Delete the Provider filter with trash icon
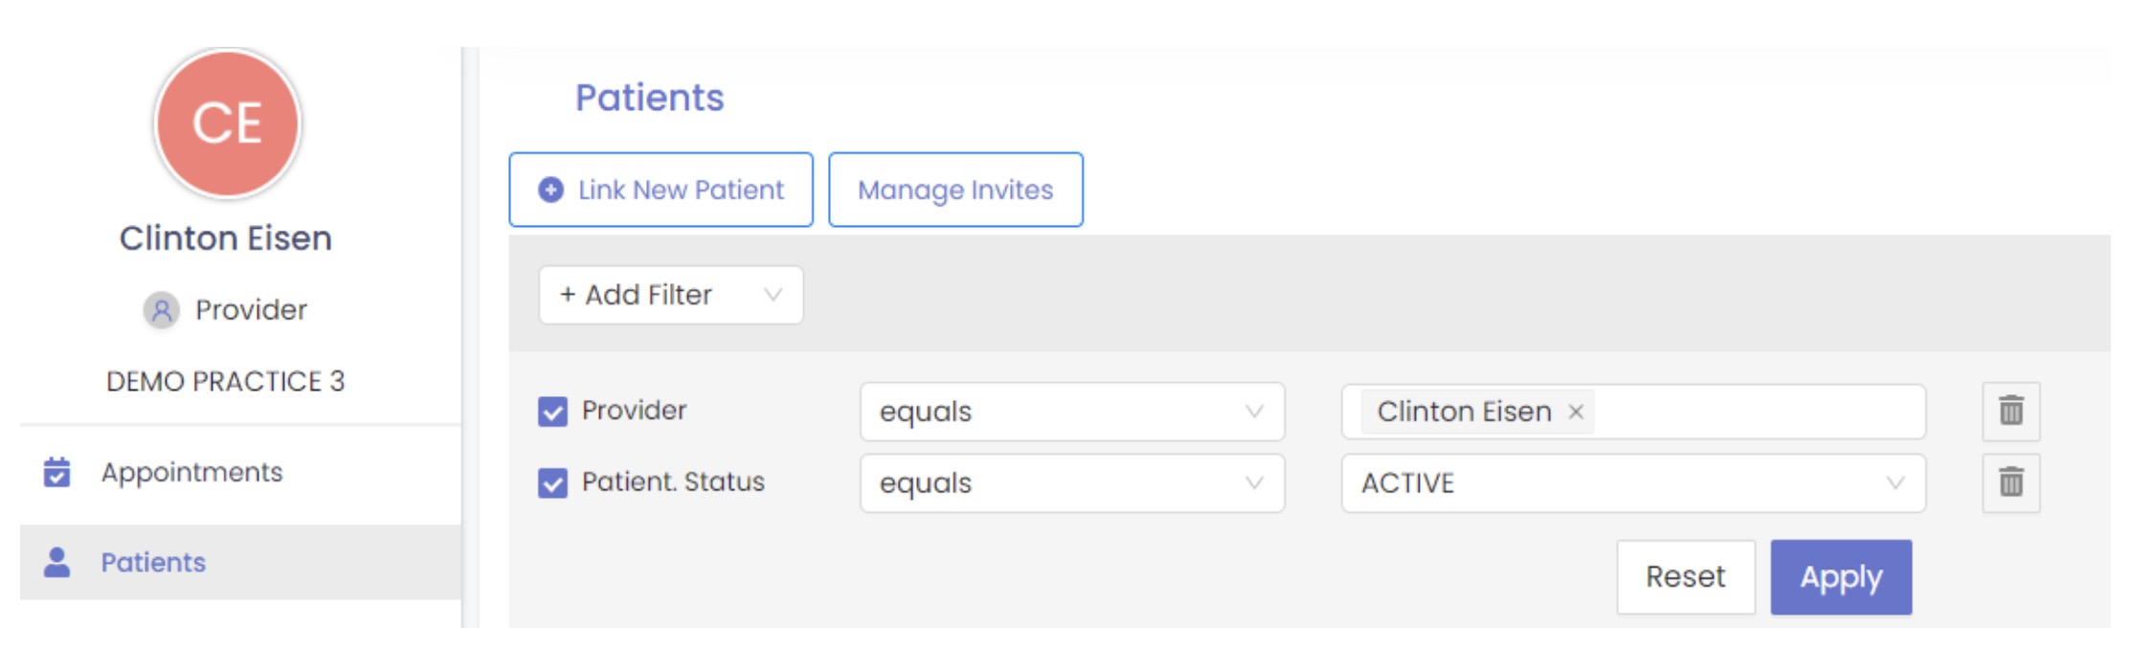Image resolution: width=2129 pixels, height=647 pixels. (x=2010, y=411)
